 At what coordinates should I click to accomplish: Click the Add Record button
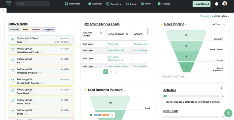point(201,4)
